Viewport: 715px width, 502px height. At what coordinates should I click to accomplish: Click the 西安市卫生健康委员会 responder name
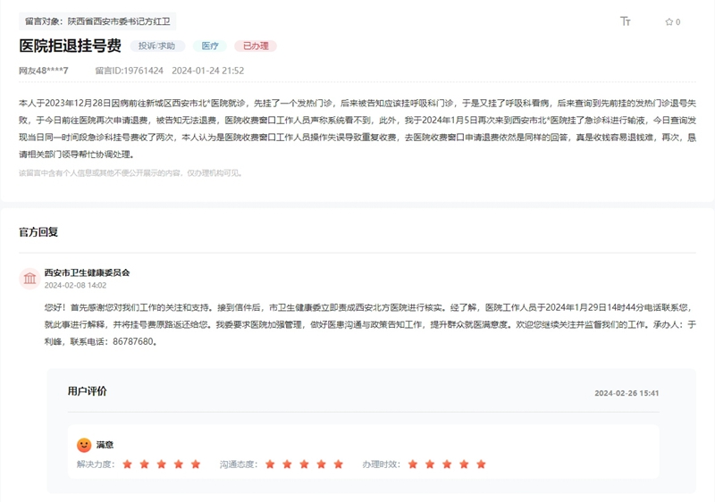pos(87,272)
